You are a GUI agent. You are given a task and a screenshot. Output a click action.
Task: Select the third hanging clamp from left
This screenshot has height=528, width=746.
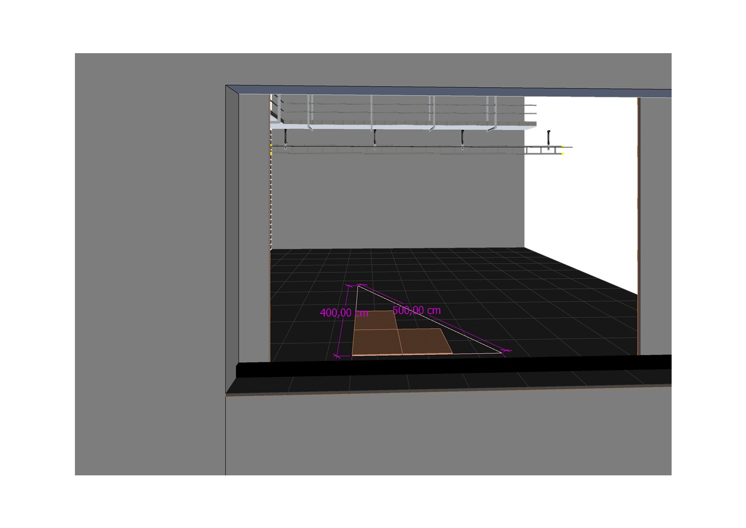point(462,137)
